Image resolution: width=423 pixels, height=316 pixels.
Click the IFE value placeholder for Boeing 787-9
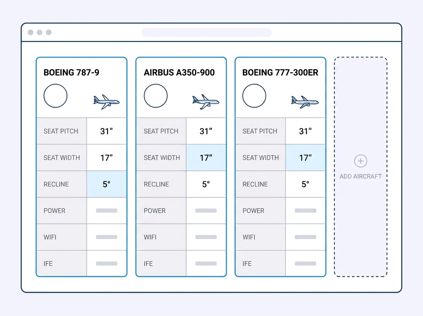click(x=106, y=263)
